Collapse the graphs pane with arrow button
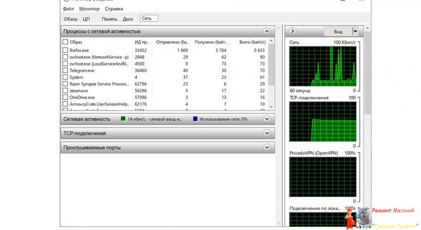This screenshot has height=230, width=421. 293,31
